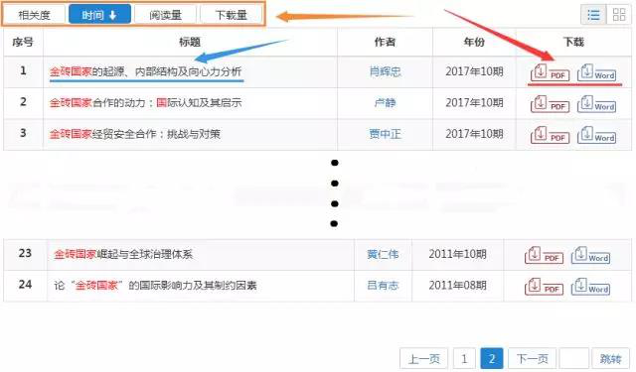Sort results by 阅读量

point(166,15)
